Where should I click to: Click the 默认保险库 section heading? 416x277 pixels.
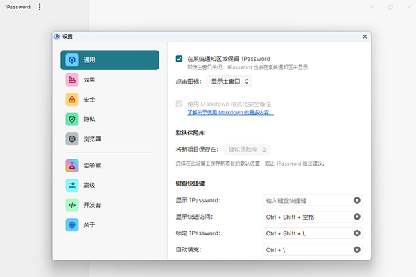click(x=190, y=133)
